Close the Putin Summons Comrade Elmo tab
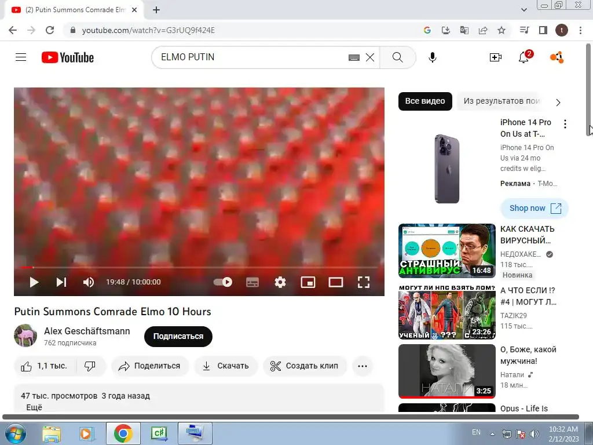The height and width of the screenshot is (445, 593). pyautogui.click(x=134, y=10)
